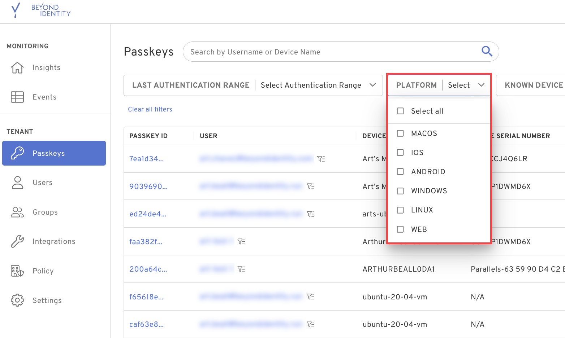The image size is (565, 338).
Task: Expand the Known Device filter
Action: coord(534,85)
